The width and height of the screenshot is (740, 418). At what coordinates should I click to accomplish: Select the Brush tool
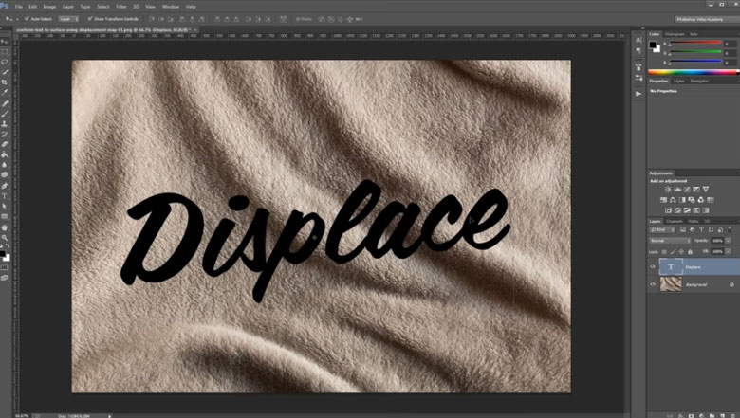click(5, 114)
